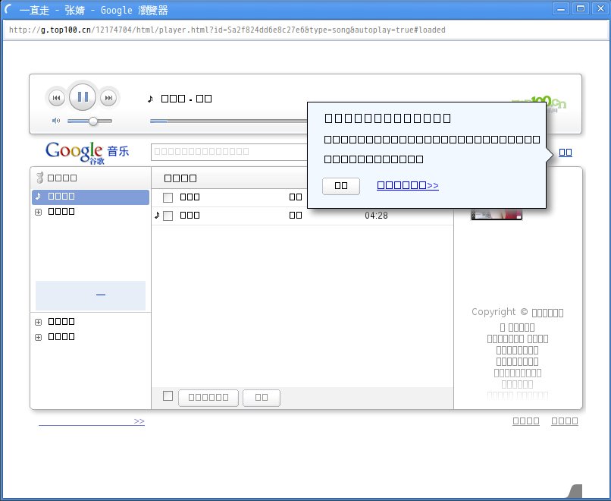The height and width of the screenshot is (501, 611).
Task: Adjust the volume slider knob
Action: [x=93, y=121]
